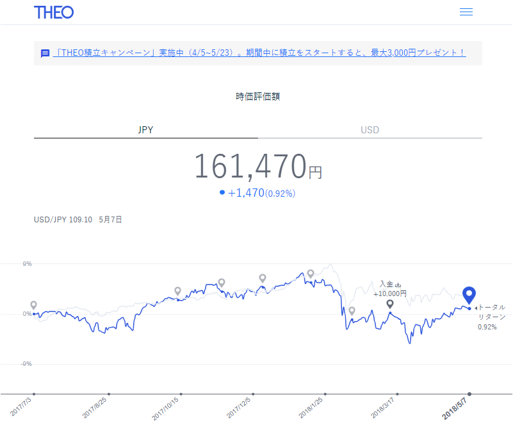Click the 入金 +10,000円 deposit label
This screenshot has width=513, height=430.
(390, 289)
